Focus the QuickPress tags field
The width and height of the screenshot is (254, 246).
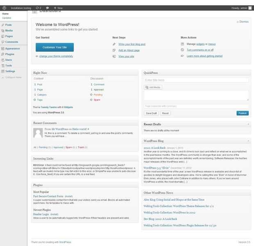tap(196, 106)
